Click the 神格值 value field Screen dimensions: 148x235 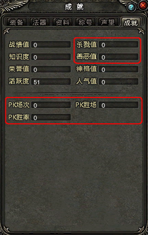click(x=119, y=70)
